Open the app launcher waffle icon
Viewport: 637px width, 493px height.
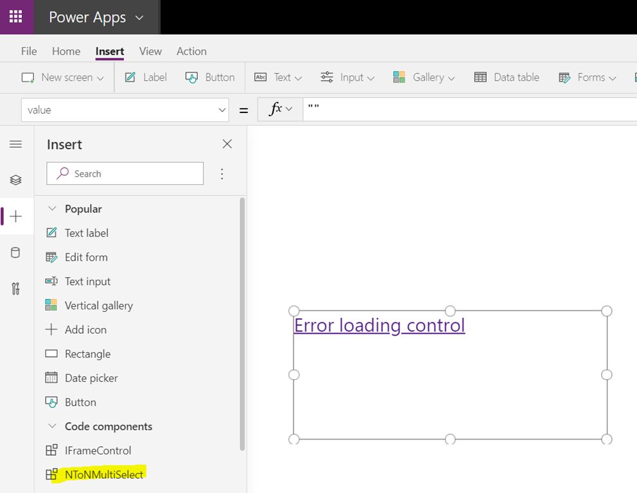[16, 17]
